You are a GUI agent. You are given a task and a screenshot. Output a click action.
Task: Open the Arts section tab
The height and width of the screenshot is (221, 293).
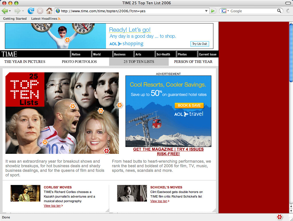pos(144,54)
